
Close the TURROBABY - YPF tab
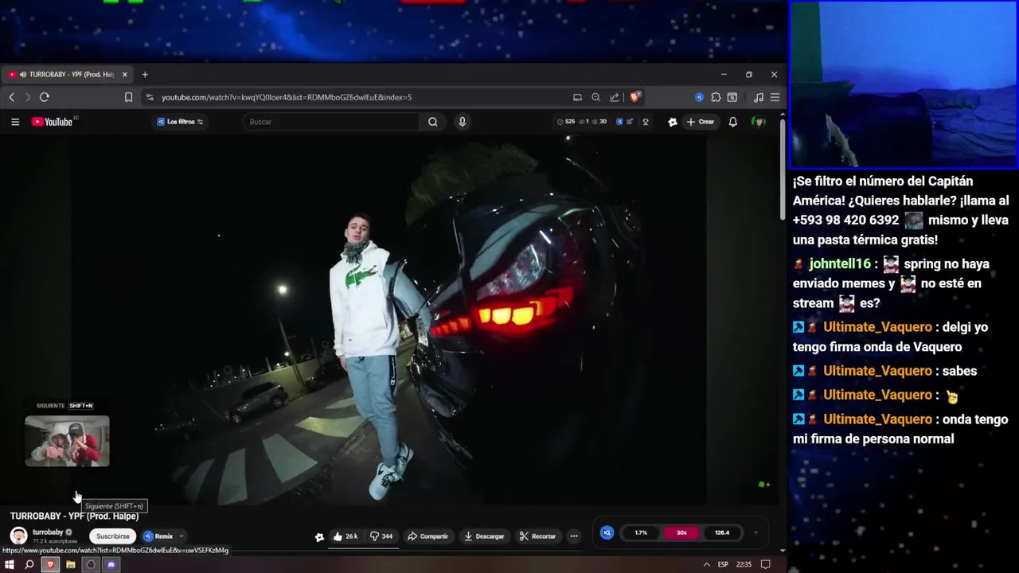pos(124,75)
